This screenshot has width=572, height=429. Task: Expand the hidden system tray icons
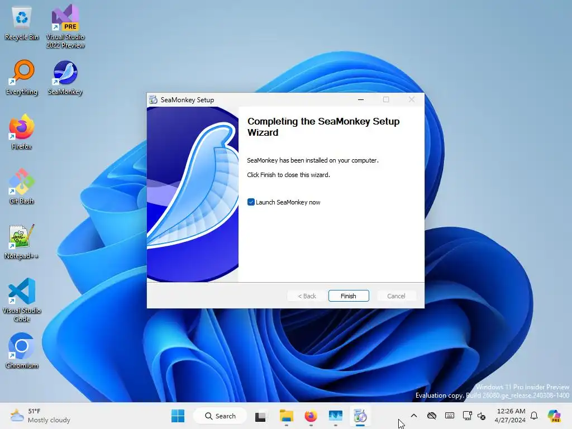(x=414, y=416)
